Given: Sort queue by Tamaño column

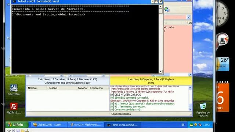Looking at the screenshot, I should [77, 88].
